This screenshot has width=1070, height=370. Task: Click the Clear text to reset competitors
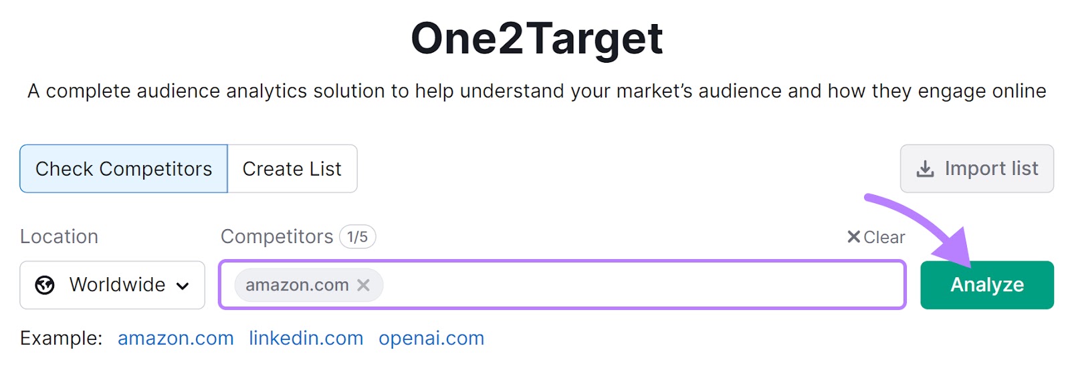click(x=884, y=237)
